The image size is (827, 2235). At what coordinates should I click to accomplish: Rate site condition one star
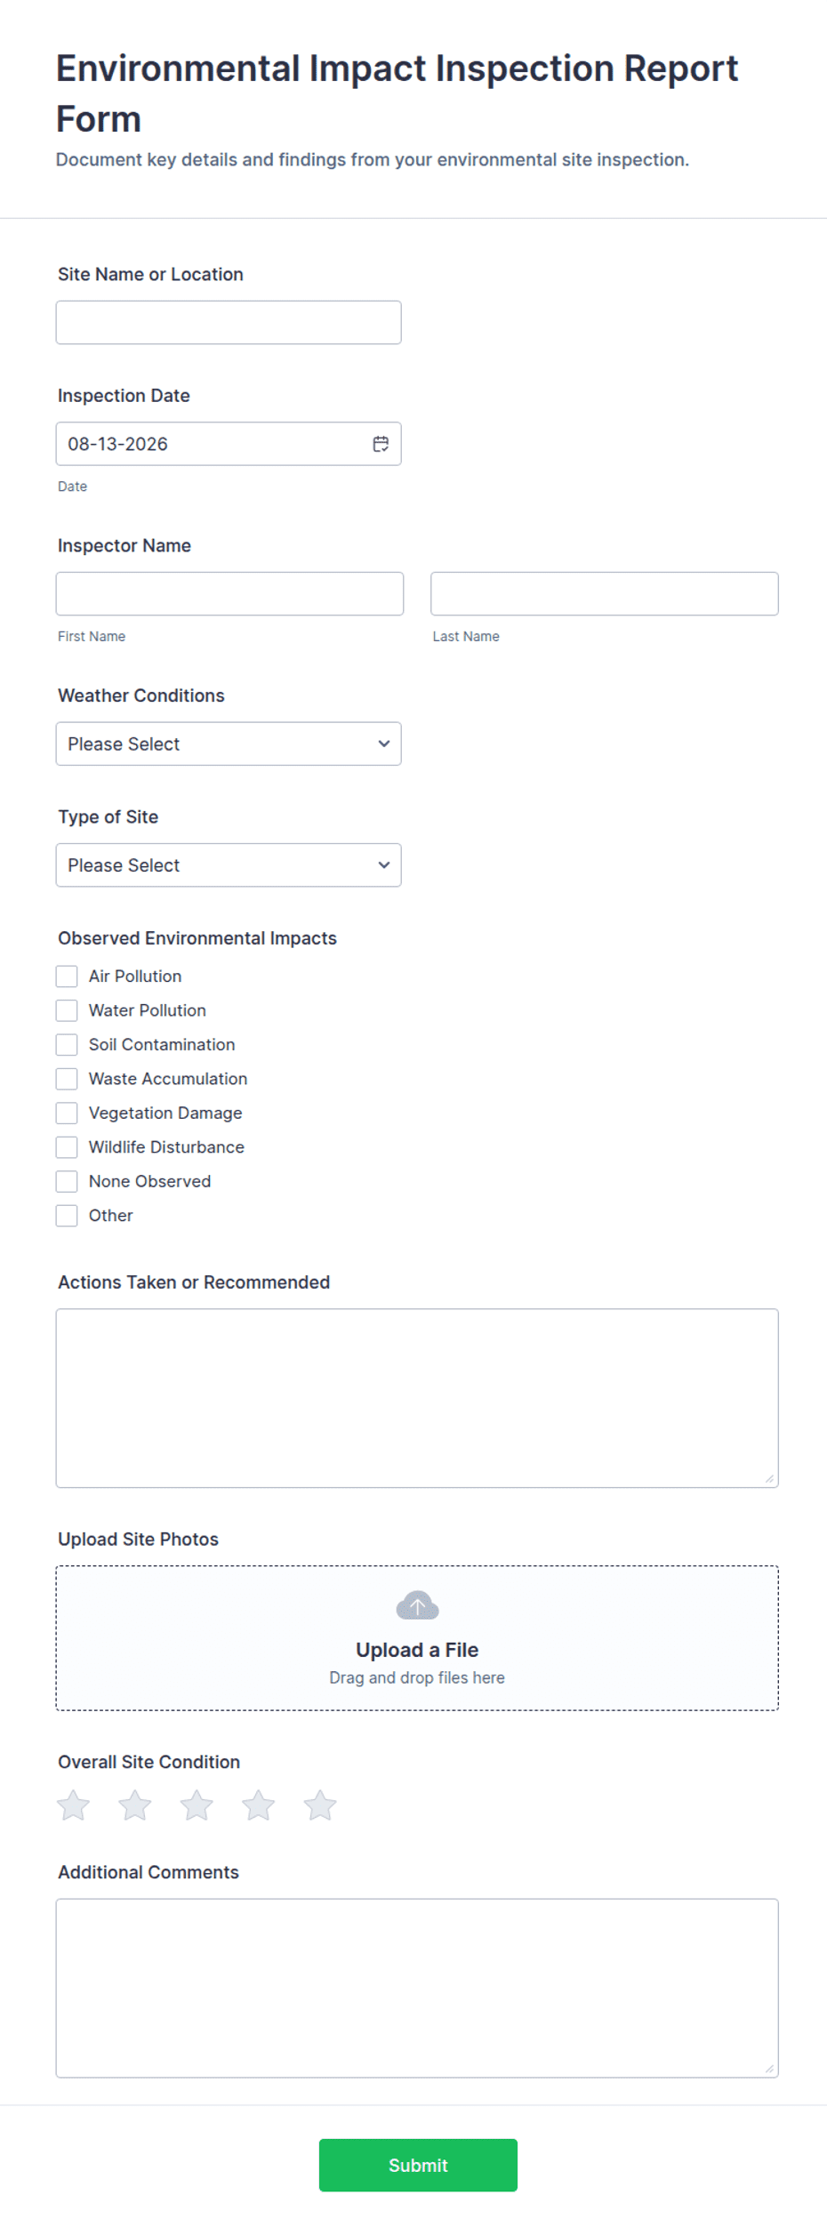tap(73, 1805)
